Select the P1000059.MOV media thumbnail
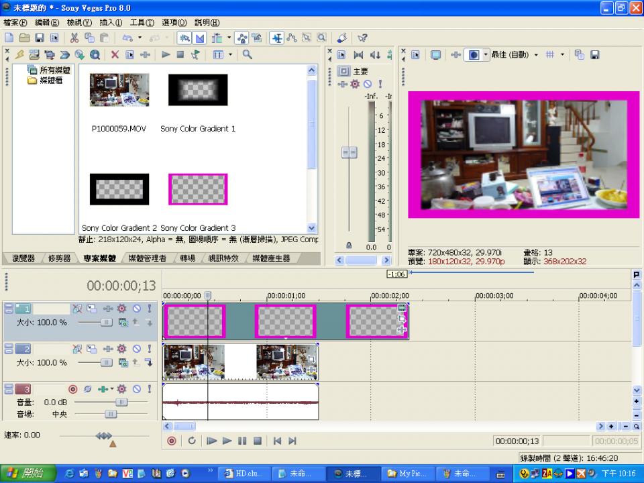This screenshot has width=644, height=483. click(119, 91)
